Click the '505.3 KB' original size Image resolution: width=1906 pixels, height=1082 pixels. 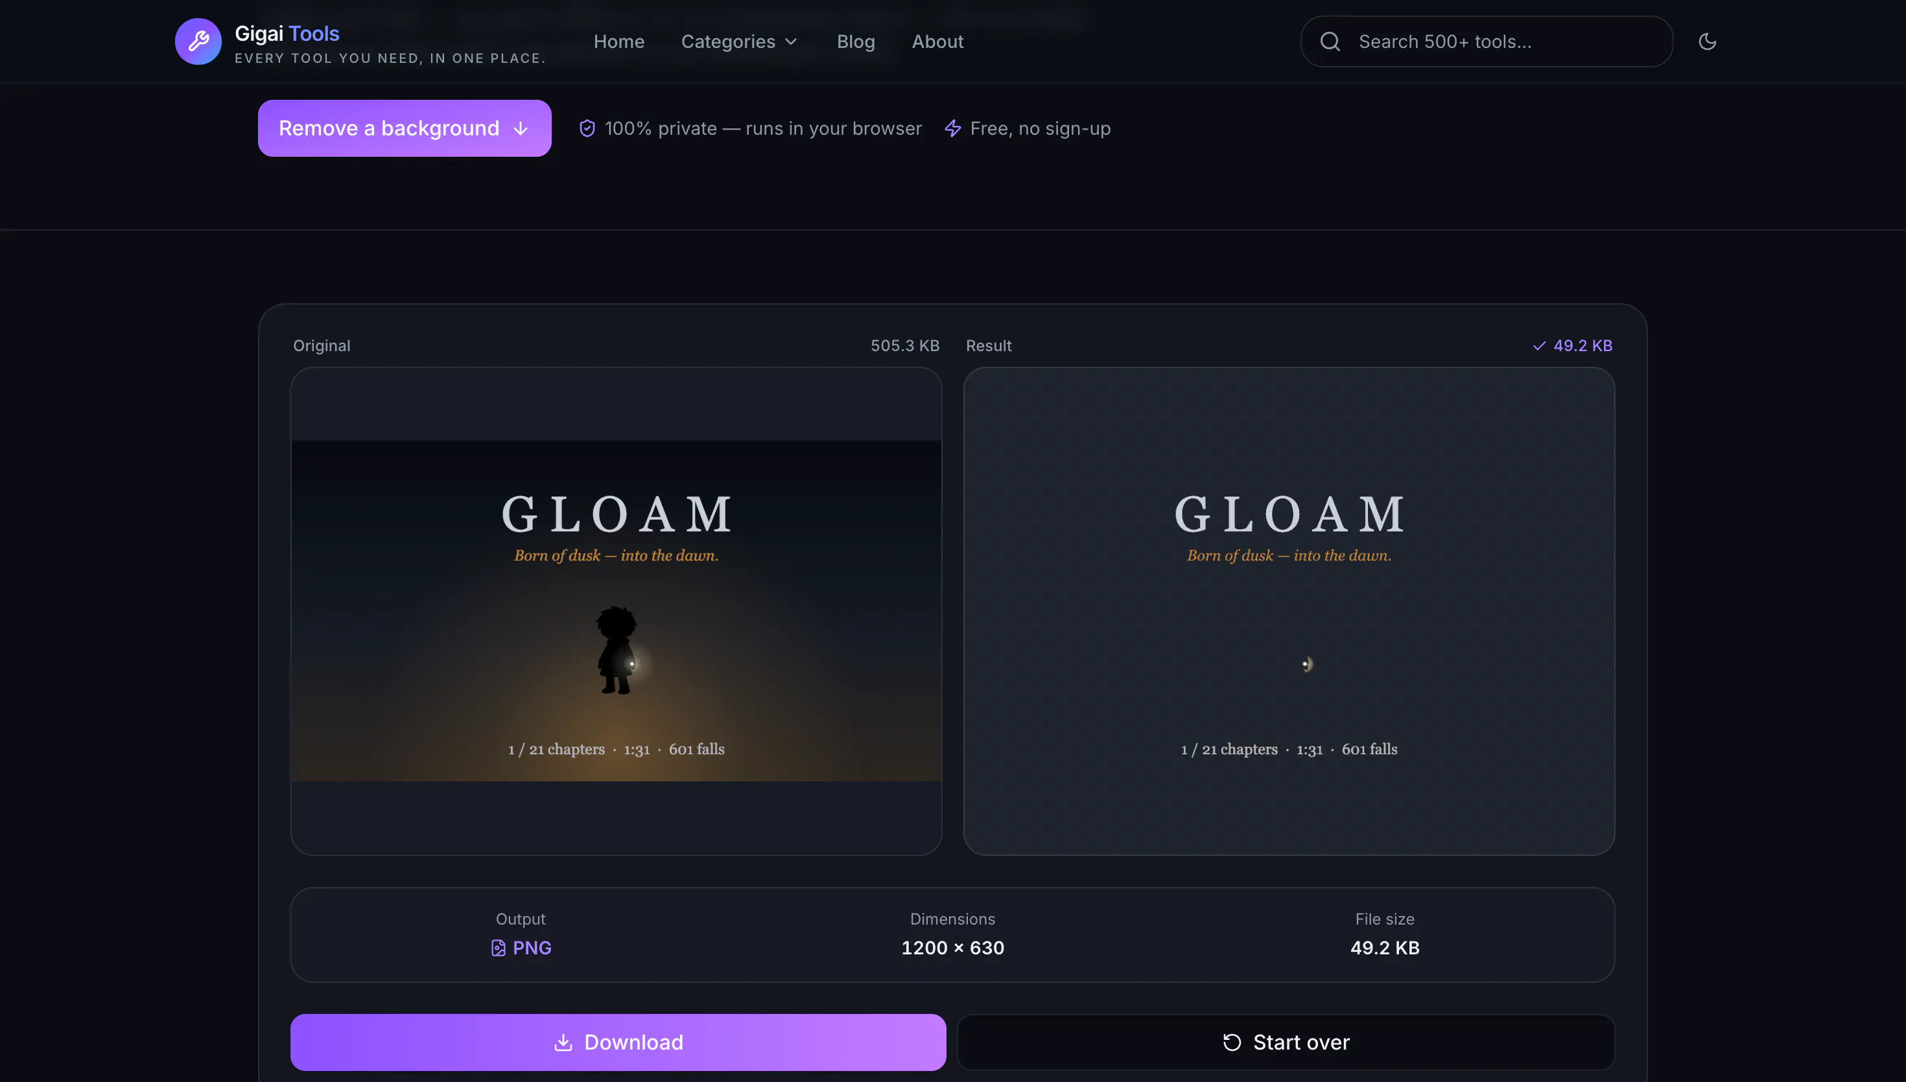pos(904,345)
